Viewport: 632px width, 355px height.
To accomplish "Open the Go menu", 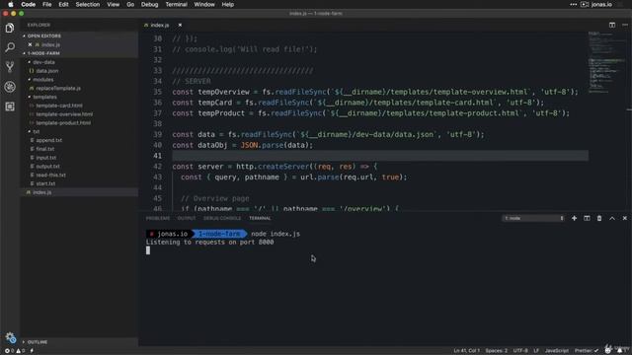I will click(130, 4).
